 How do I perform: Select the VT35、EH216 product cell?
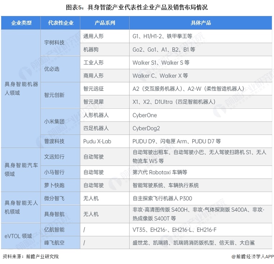coord(200,229)
